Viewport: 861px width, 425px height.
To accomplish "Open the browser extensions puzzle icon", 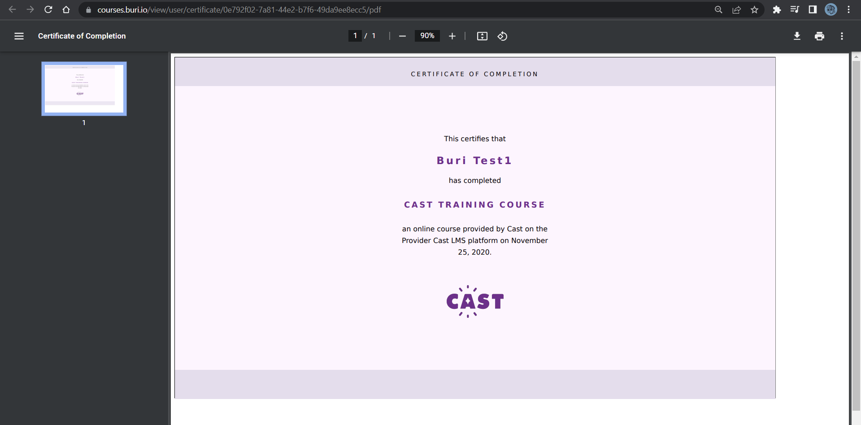I will [777, 10].
